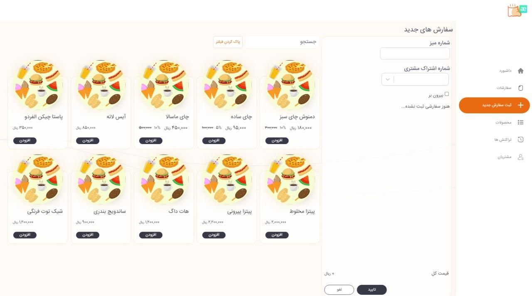Focus the شماره میز table number field
The width and height of the screenshot is (532, 296).
click(x=415, y=54)
